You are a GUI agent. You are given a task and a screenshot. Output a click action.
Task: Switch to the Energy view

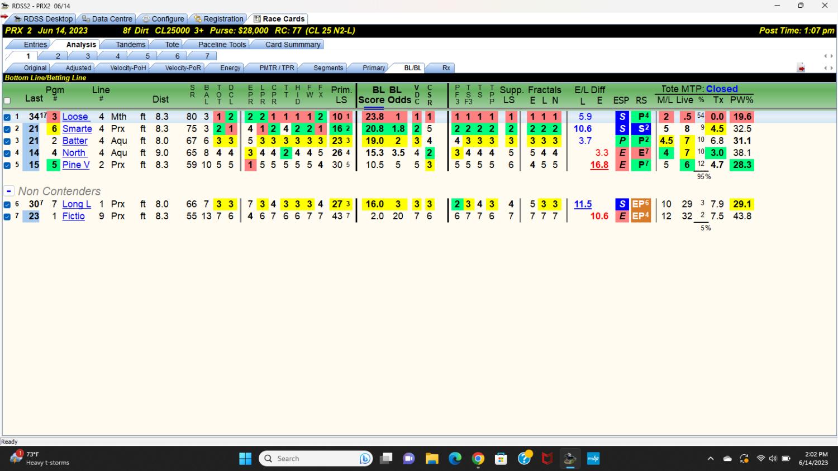coord(230,68)
